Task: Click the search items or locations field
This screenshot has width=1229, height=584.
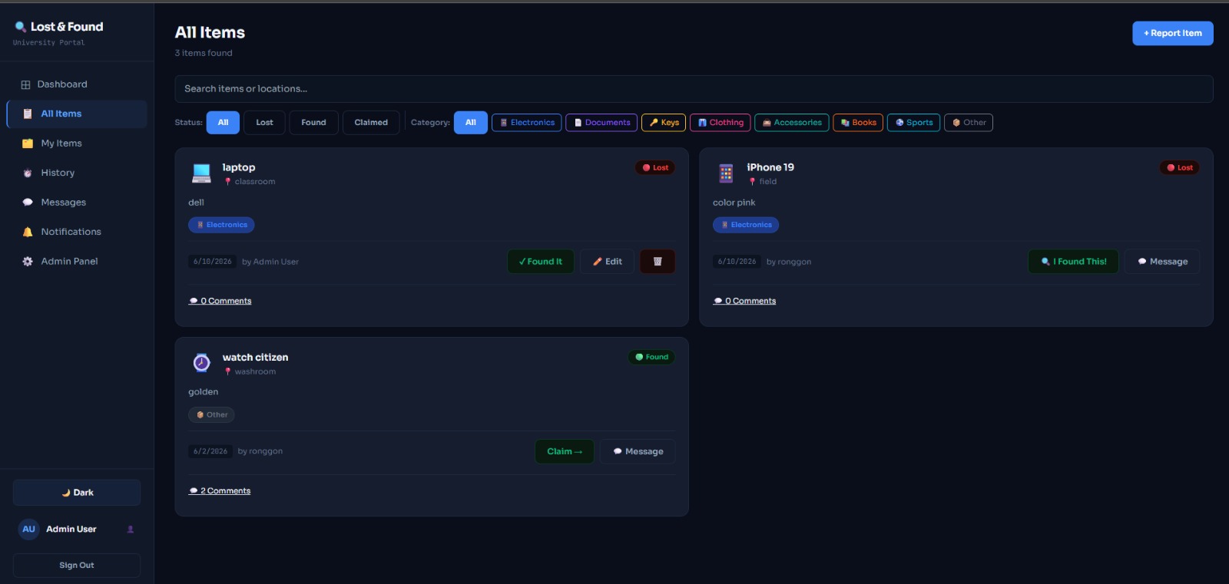Action: point(694,89)
